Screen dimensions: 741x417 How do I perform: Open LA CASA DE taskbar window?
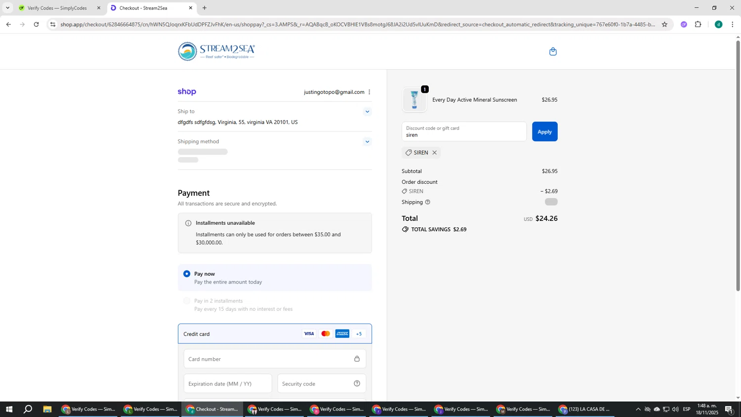585,409
